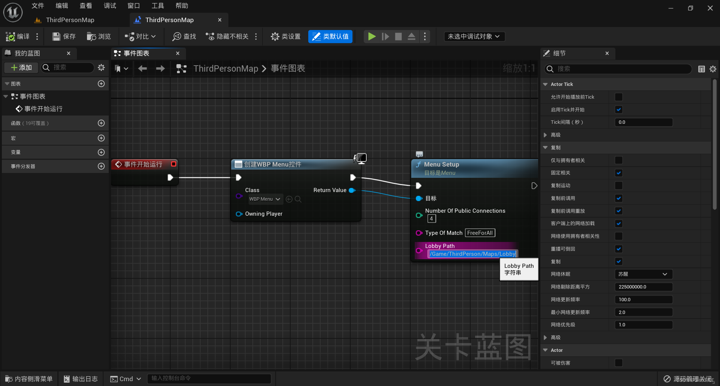This screenshot has height=386, width=720.
Task: Open the Cmd console type dropdown
Action: pyautogui.click(x=126, y=379)
